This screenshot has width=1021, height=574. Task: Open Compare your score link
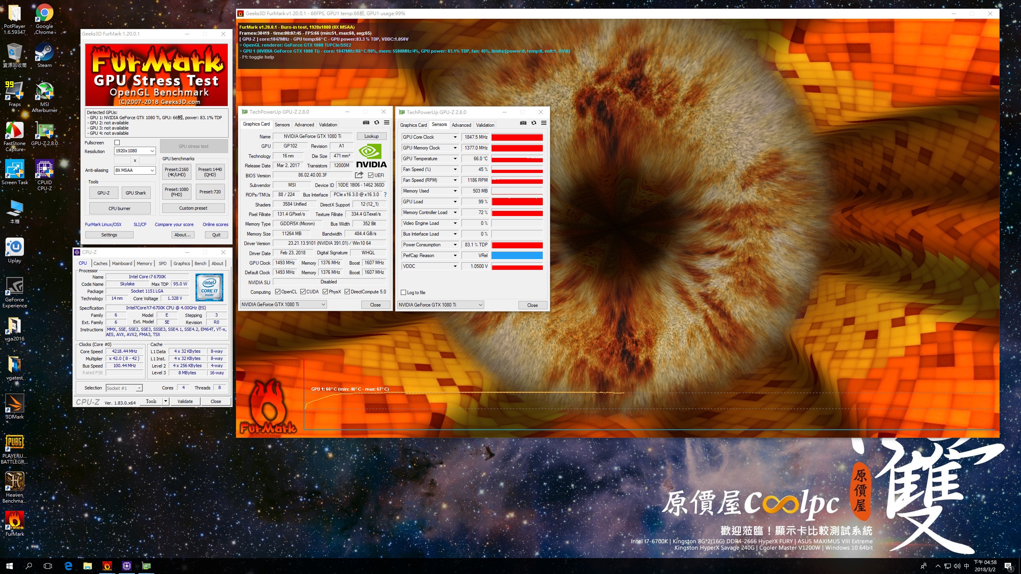tap(174, 224)
